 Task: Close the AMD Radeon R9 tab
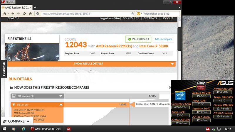click(x=31, y=8)
